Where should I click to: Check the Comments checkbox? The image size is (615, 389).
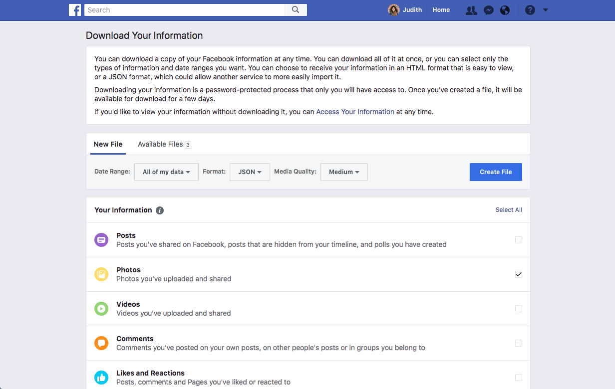click(x=519, y=343)
